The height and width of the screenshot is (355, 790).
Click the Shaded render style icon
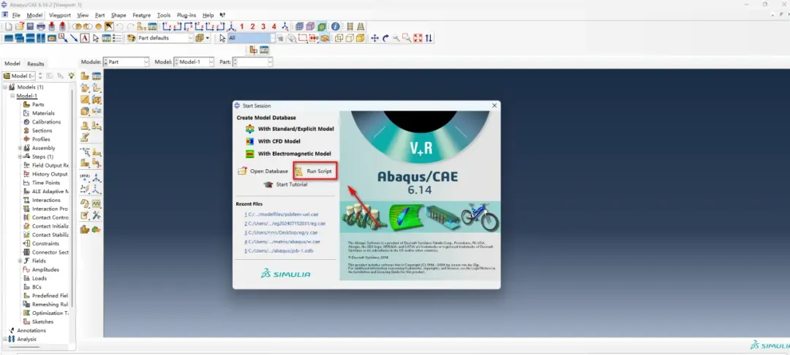[x=360, y=38]
